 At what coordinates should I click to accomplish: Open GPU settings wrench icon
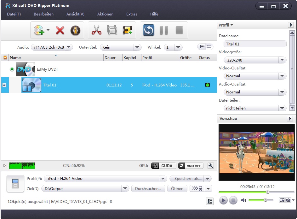click(x=210, y=166)
